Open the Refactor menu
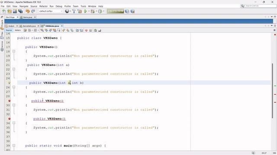This screenshot has height=155, width=277. [43, 6]
